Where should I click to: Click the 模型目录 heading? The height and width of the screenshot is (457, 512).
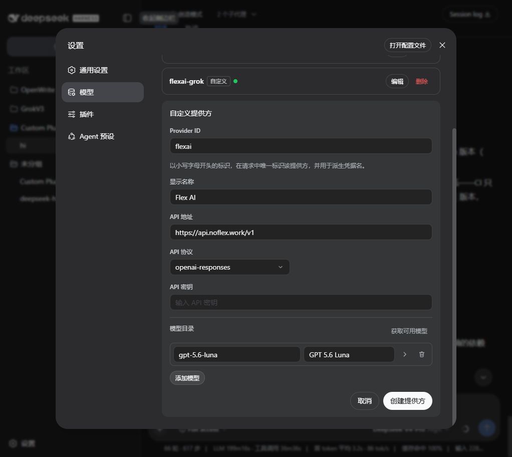tap(181, 329)
